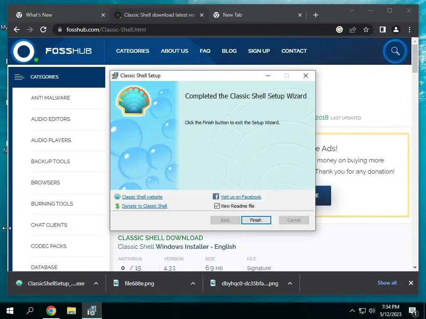Show hidden tray icons chevron
Viewport: 426px width, 319px height.
352,311
